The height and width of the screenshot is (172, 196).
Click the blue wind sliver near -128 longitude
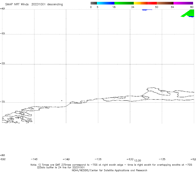coord(147,10)
